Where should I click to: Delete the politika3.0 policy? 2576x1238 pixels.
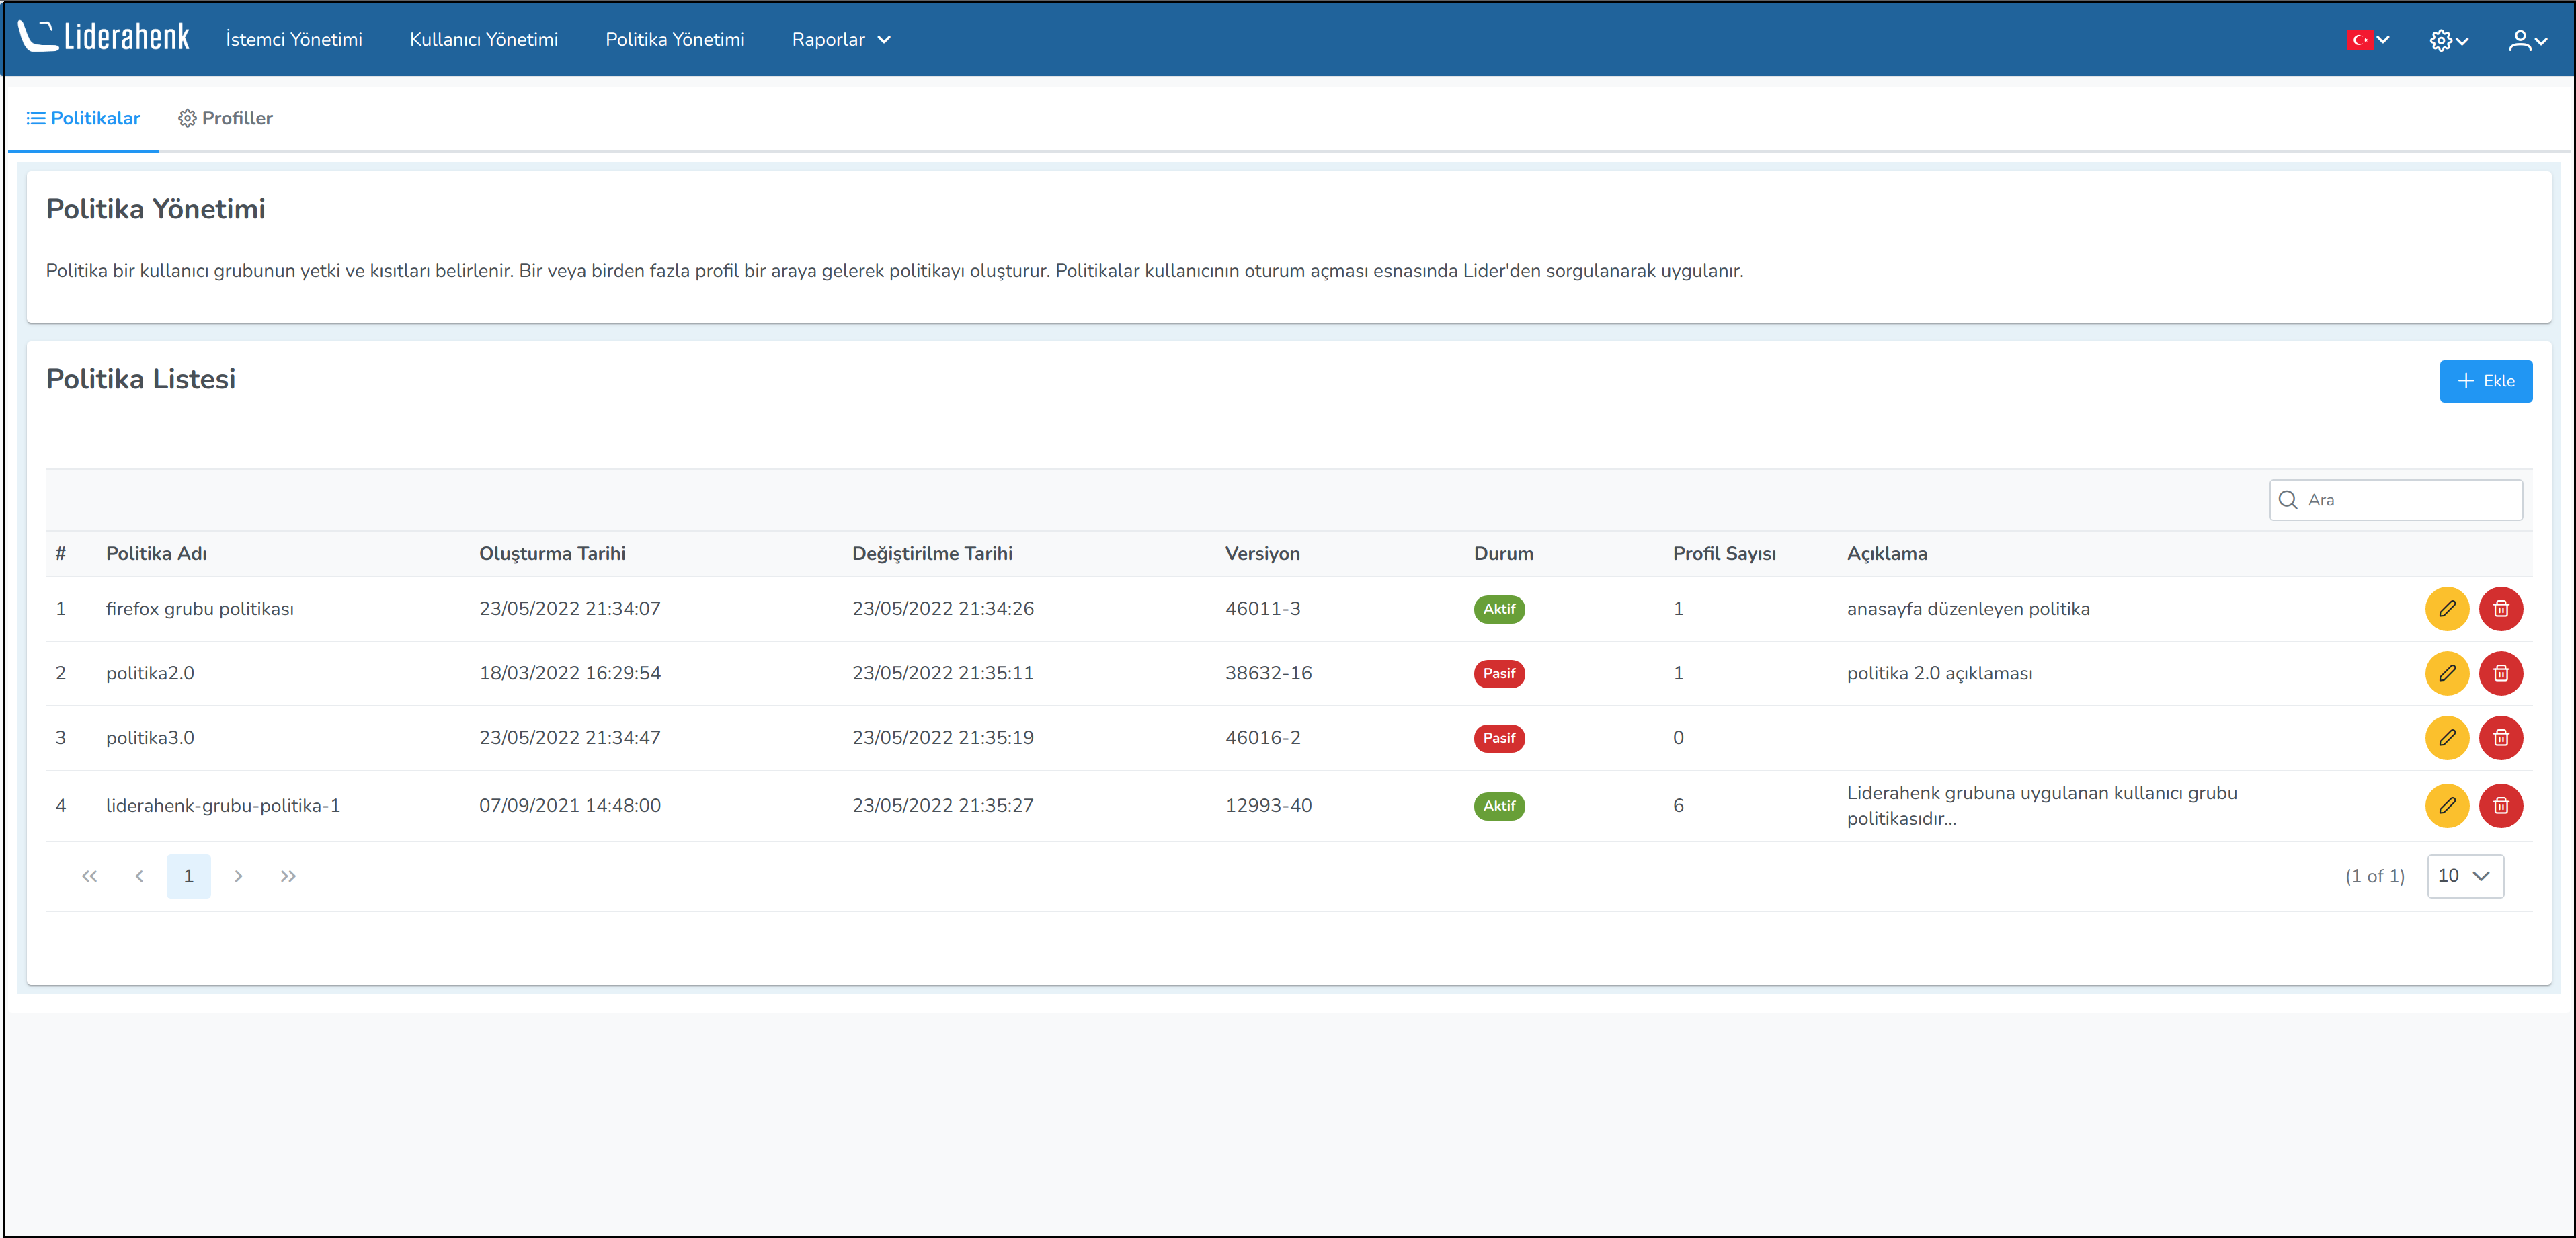coord(2500,738)
